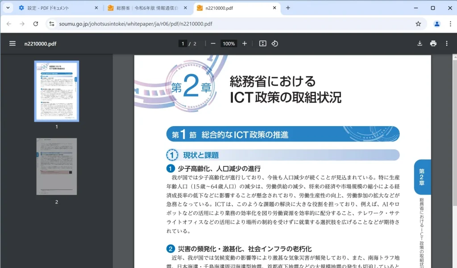The width and height of the screenshot is (457, 268).
Task: Reload the current webpage
Action: [36, 24]
